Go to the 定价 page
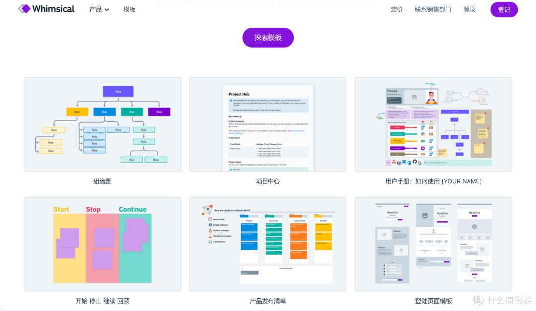 pos(397,9)
